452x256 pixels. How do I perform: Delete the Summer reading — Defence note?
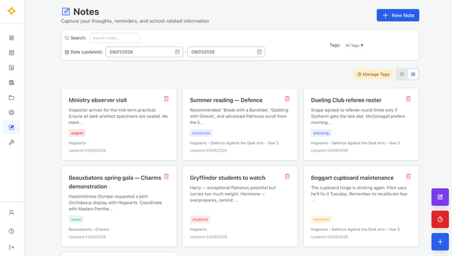tap(287, 99)
